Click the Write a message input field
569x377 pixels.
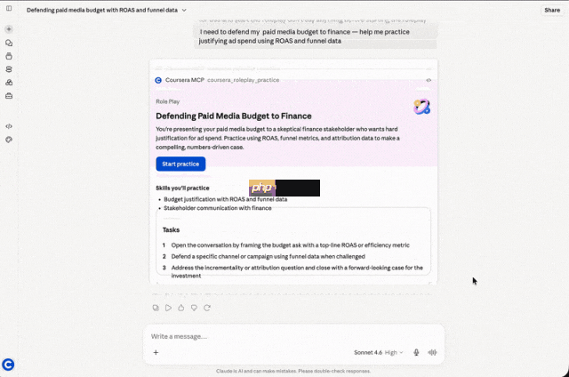[293, 336]
